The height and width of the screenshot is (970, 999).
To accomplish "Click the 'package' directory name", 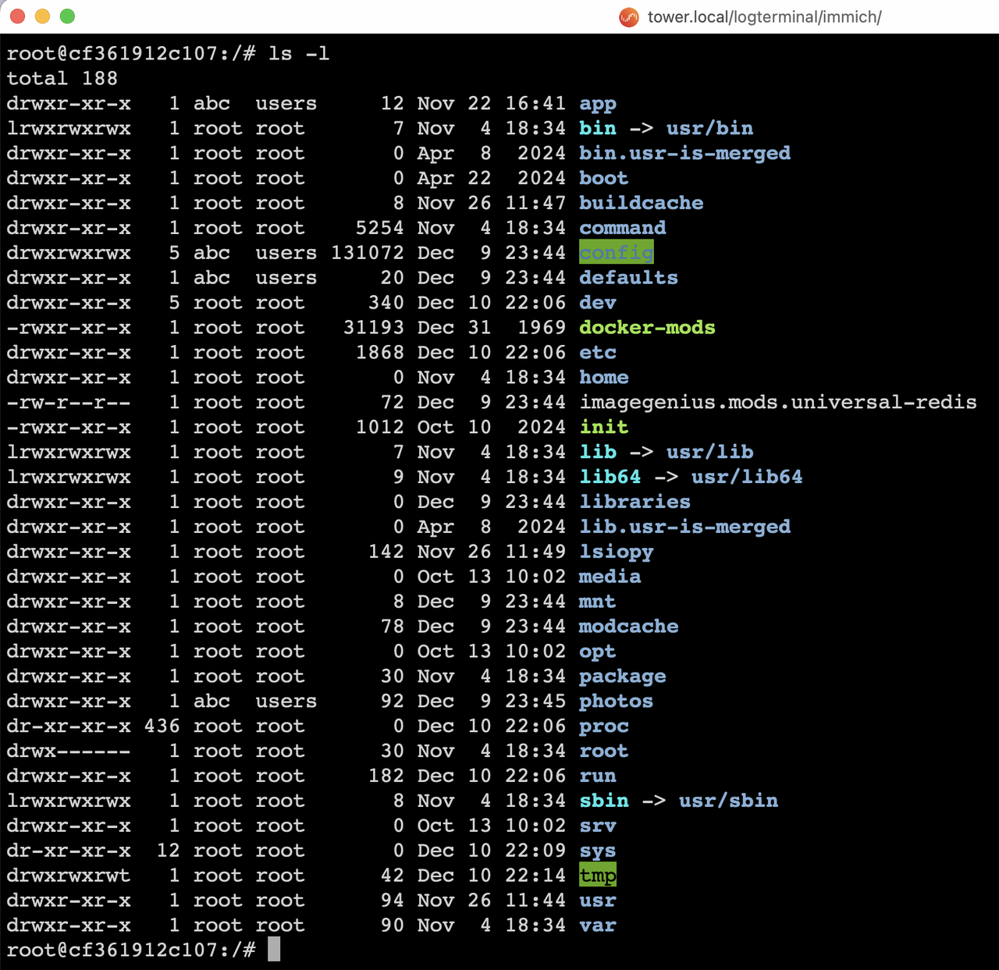I will 623,677.
